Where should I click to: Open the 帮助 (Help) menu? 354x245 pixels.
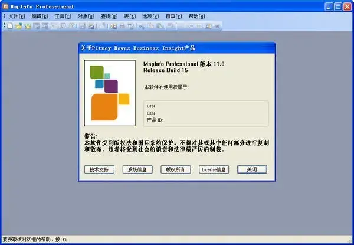point(196,17)
